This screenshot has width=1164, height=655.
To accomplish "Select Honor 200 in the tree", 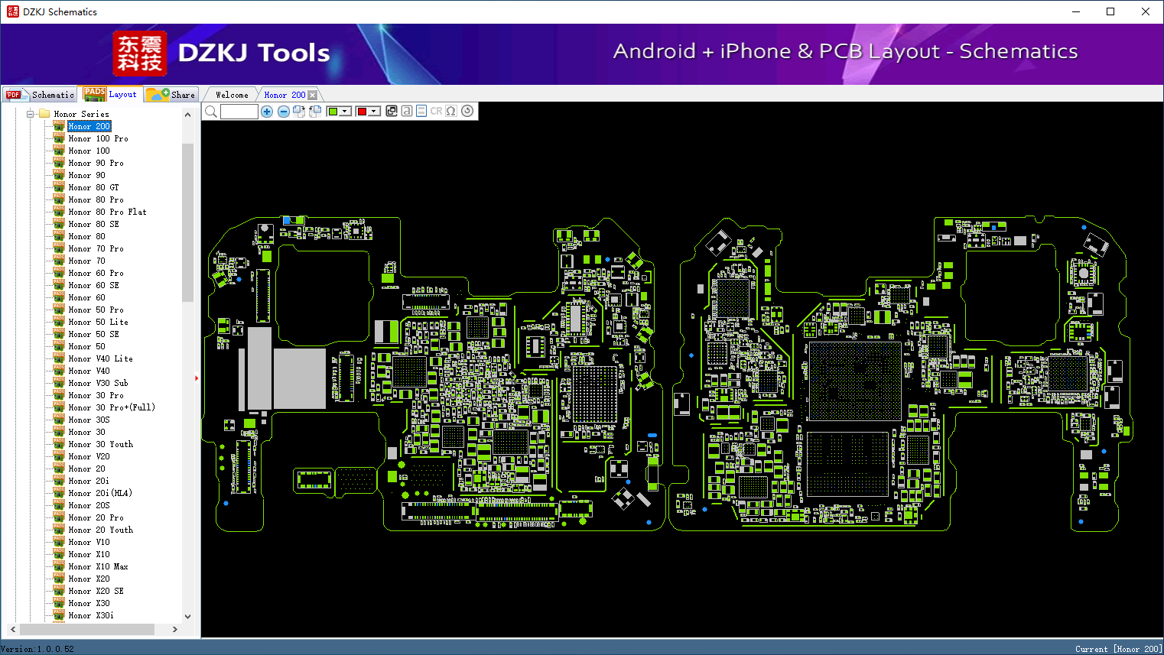I will (89, 126).
